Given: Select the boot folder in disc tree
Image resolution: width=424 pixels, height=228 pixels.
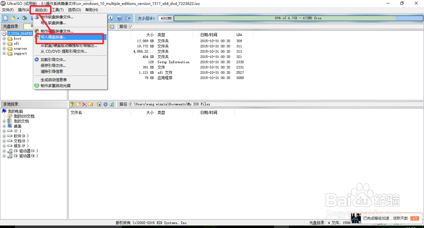Looking at the screenshot, I should pos(17,38).
